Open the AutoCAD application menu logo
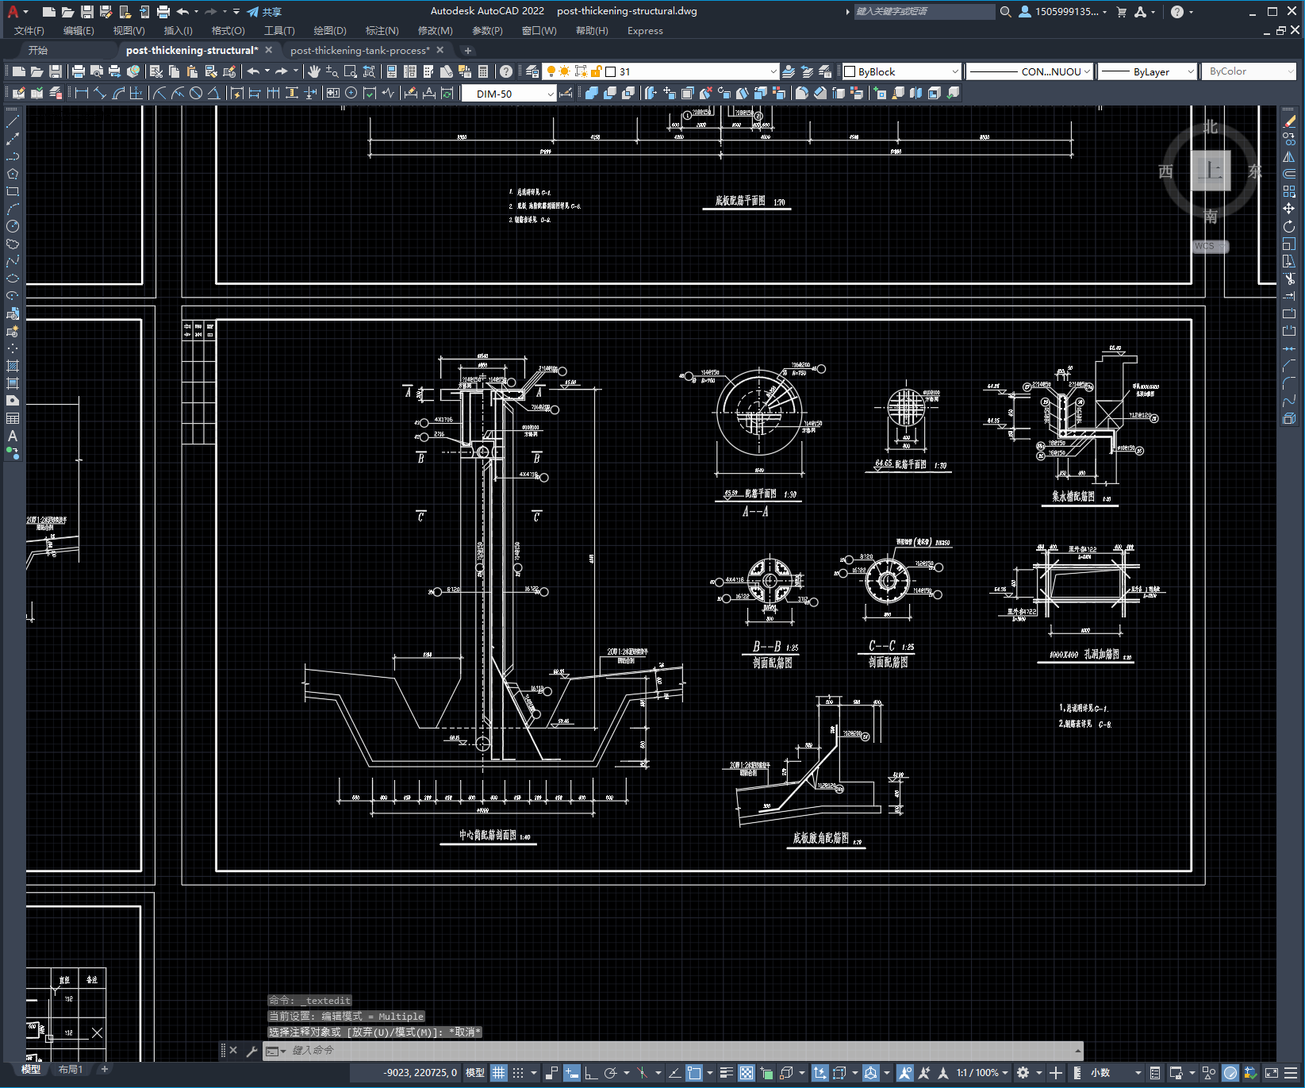This screenshot has width=1305, height=1088. (x=13, y=12)
